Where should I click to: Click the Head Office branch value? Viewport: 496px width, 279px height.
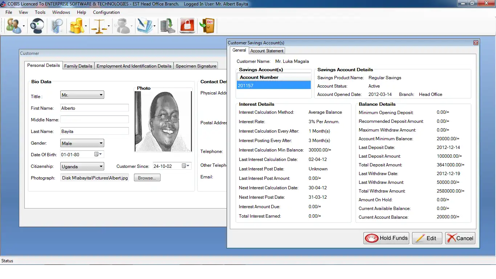tap(431, 94)
